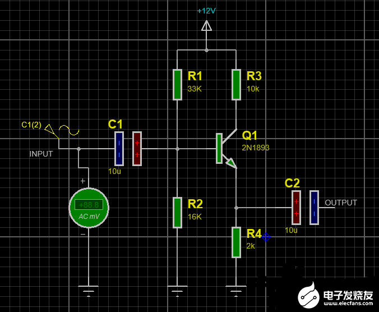Select the R4 2k resistor body
This screenshot has width=379, height=312.
coord(236,242)
